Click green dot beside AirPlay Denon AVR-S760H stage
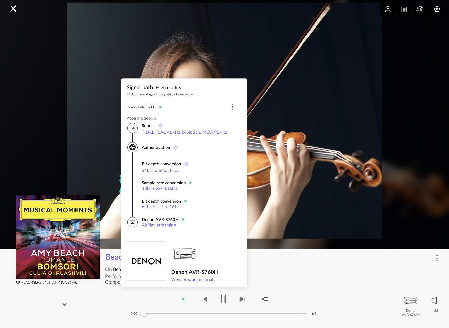449x328 pixels. tap(183, 219)
